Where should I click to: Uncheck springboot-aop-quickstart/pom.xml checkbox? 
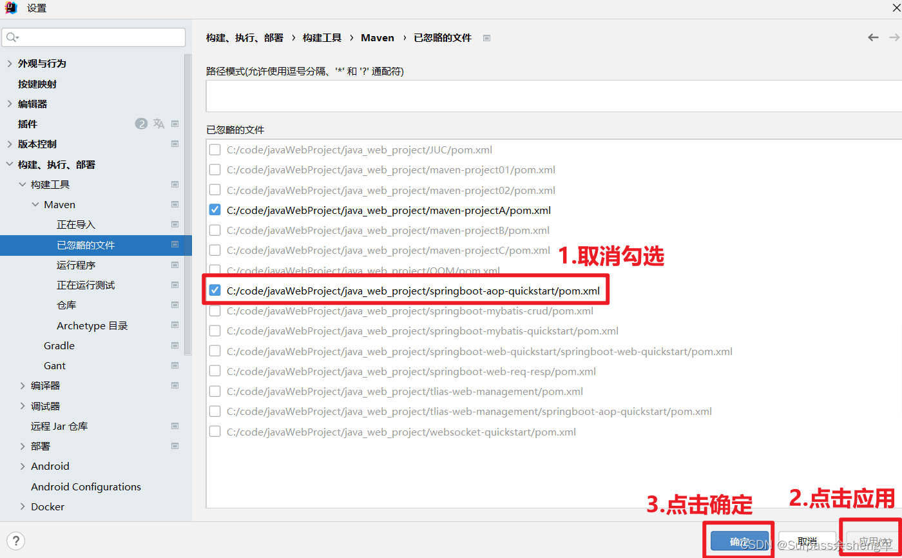[x=215, y=291]
